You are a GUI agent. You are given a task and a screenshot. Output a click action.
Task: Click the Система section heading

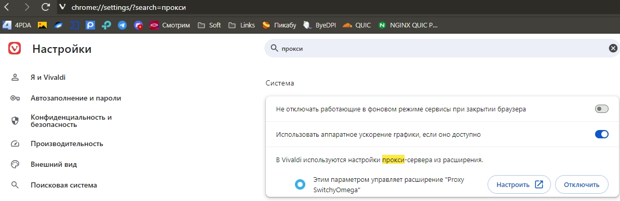[x=280, y=83]
